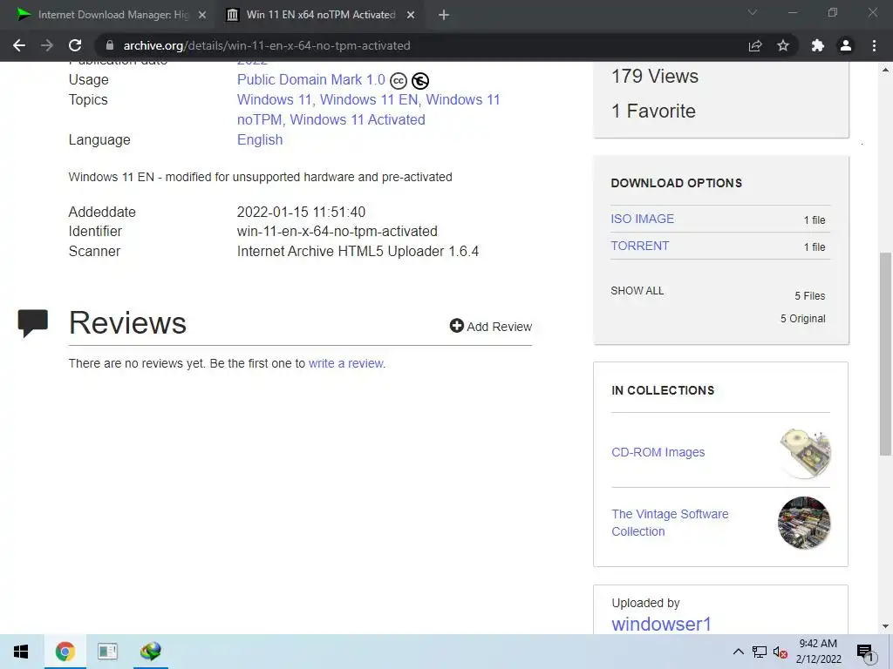Click the page vertical scrollbar thumb
Screen dimensions: 893x669
point(886,354)
